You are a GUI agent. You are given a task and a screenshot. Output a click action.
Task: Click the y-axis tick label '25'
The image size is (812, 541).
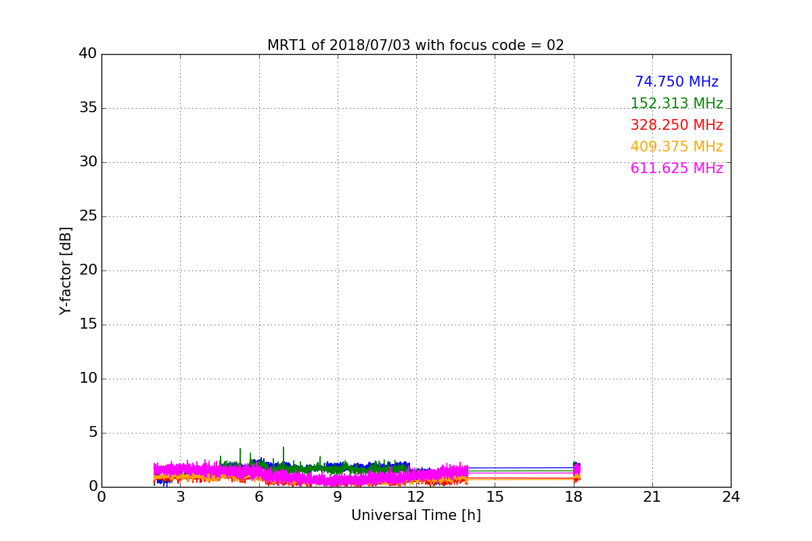click(x=88, y=216)
